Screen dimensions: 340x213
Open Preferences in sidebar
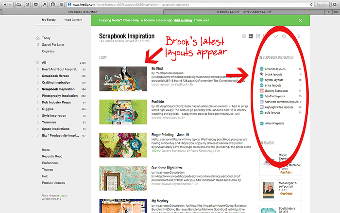50,163
